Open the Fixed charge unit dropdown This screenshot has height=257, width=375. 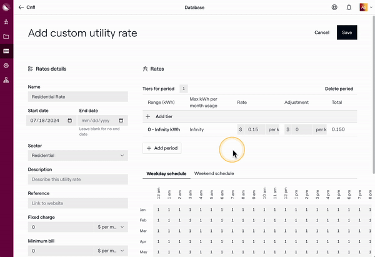tap(111, 228)
